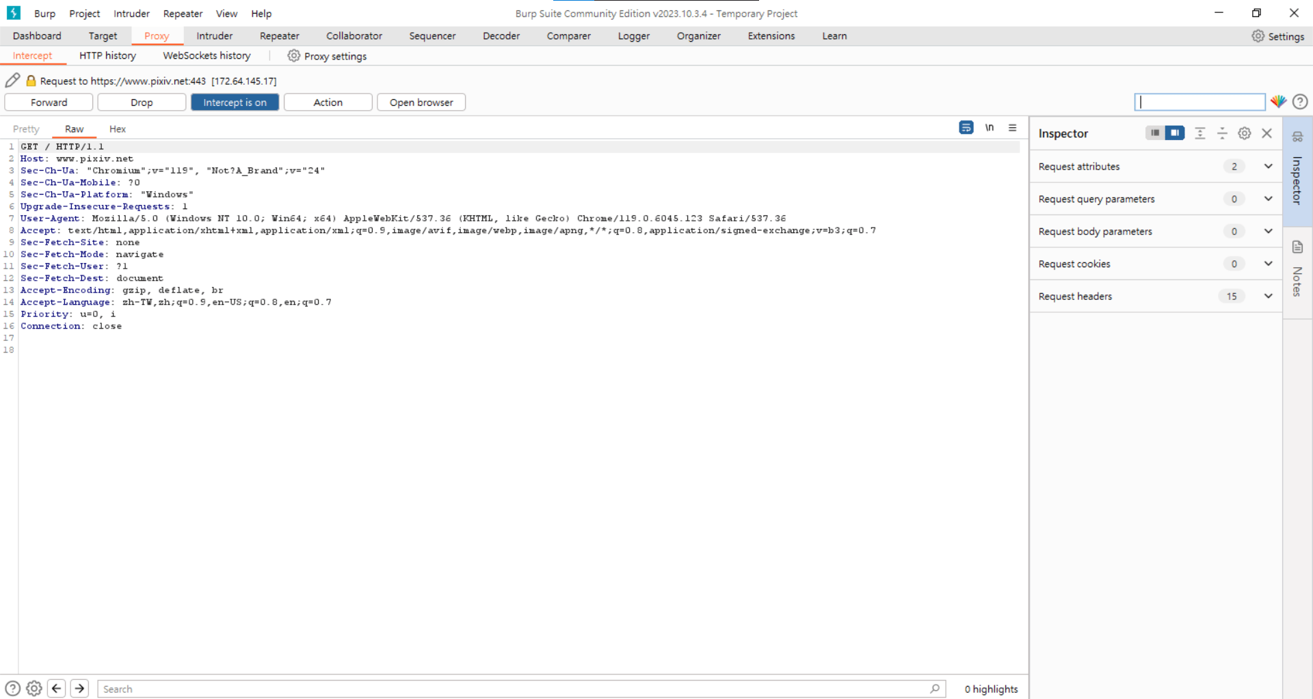Screen dimensions: 1313x699
Task: Open the View menu
Action: (x=226, y=14)
